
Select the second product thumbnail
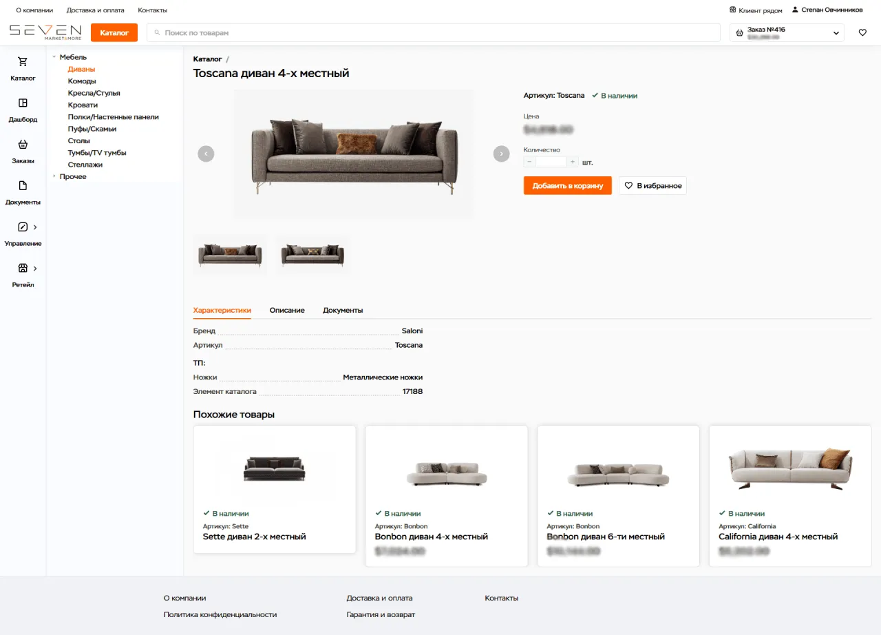click(312, 253)
